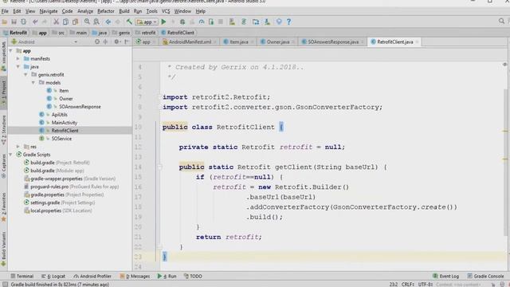Click the Save All toolbar icon
Image resolution: width=510 pixels, height=287 pixels.
click(14, 22)
